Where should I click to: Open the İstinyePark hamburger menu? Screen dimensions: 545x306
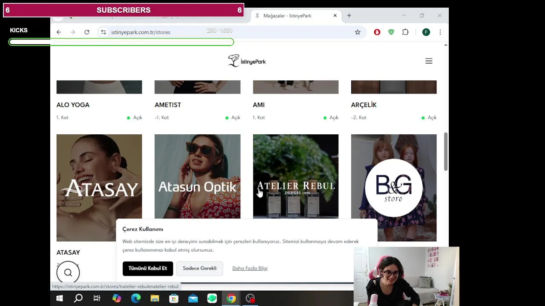click(429, 61)
